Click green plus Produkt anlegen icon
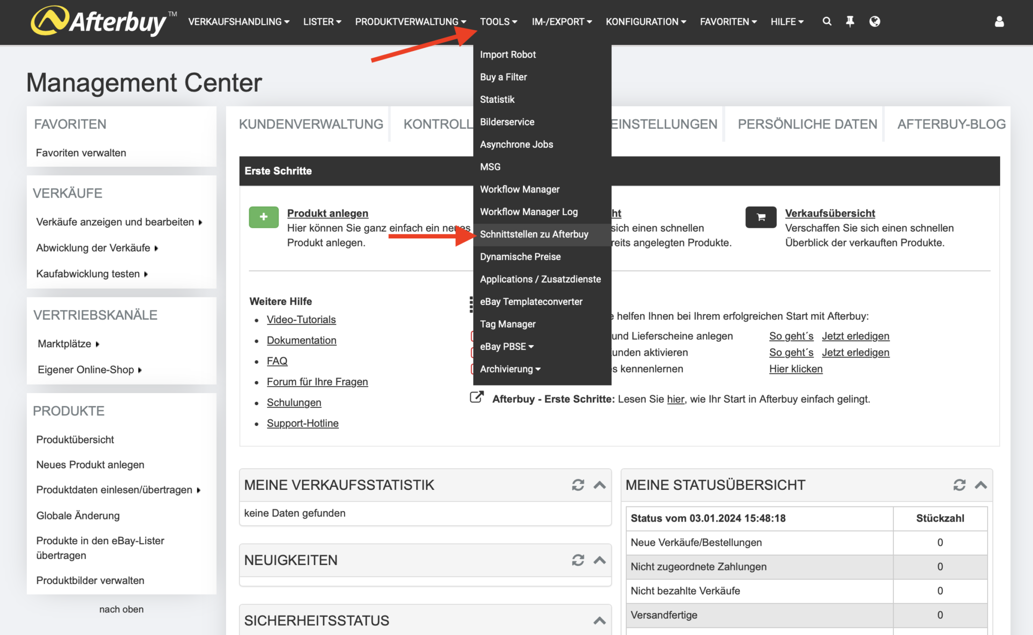Viewport: 1033px width, 635px height. [264, 217]
